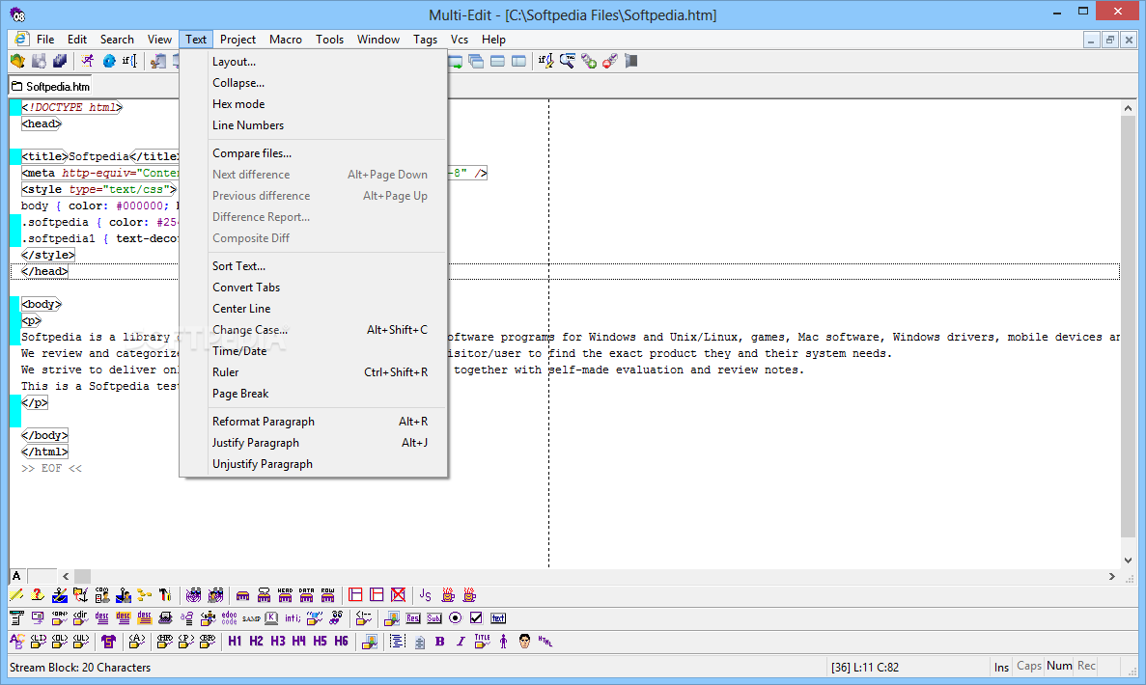The image size is (1146, 685).
Task: Insert a radio button form element icon
Action: [x=456, y=617]
